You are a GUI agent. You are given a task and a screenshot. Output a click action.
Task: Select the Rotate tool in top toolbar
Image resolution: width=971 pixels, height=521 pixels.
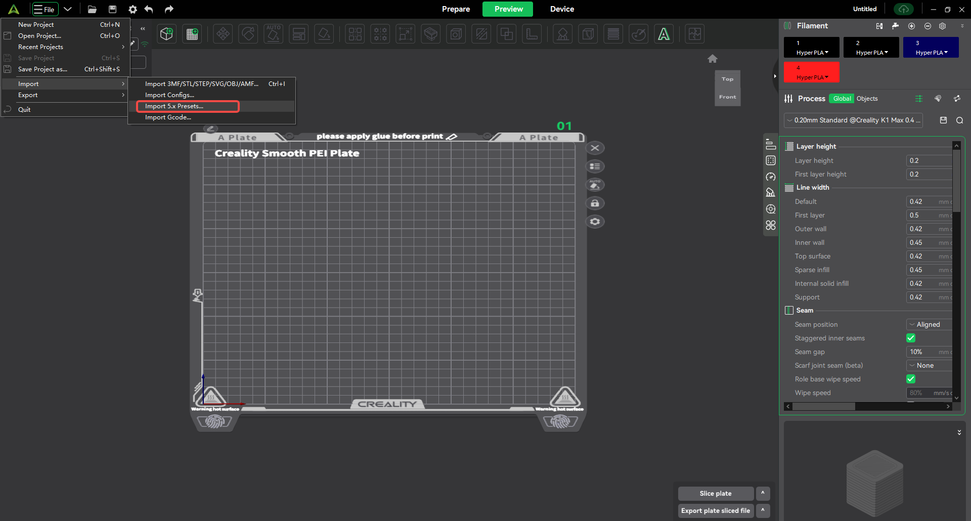tap(248, 34)
